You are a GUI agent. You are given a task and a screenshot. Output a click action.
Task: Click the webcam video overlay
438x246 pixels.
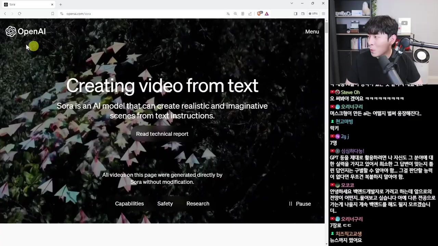click(x=384, y=42)
